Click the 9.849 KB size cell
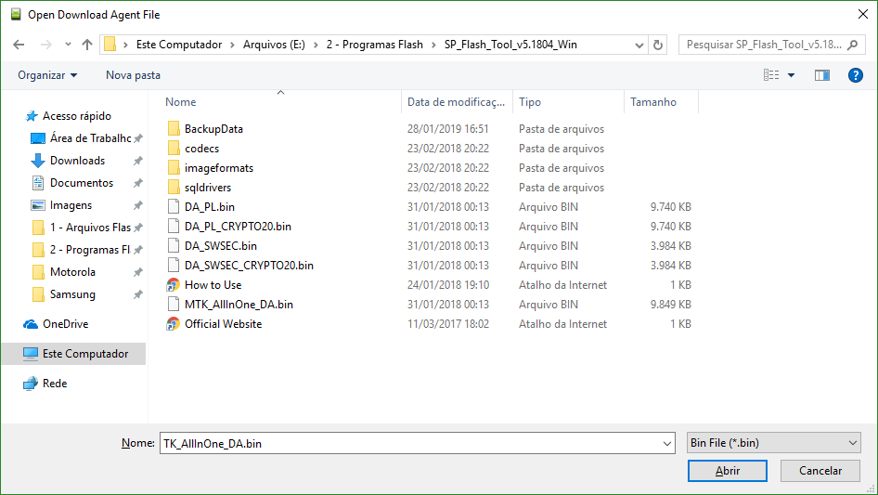 (x=671, y=305)
